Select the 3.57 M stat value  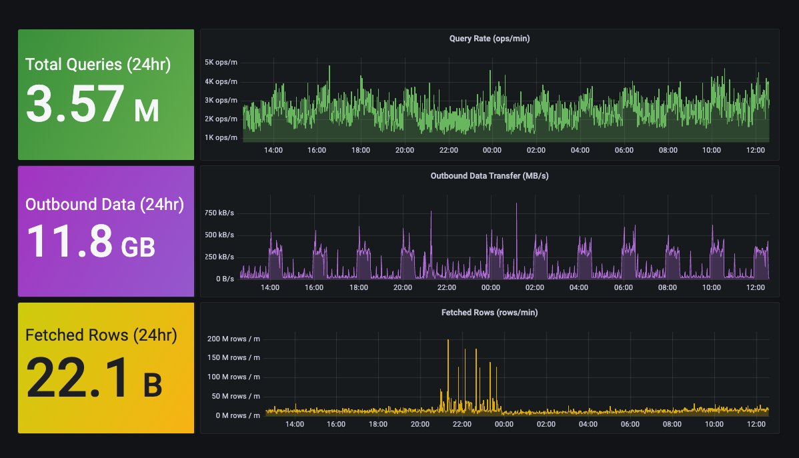[92, 104]
